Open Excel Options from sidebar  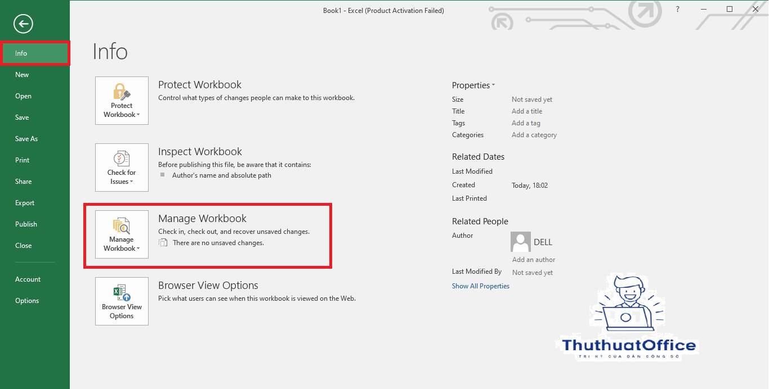click(x=35, y=301)
